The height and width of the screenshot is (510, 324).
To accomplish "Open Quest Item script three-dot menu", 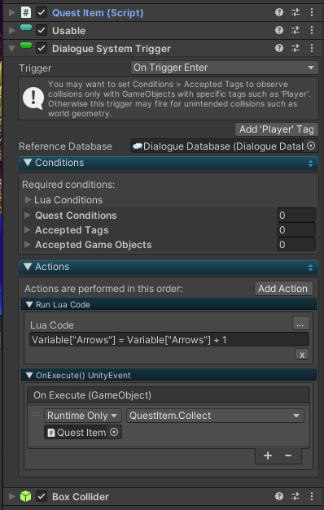I will click(x=312, y=12).
